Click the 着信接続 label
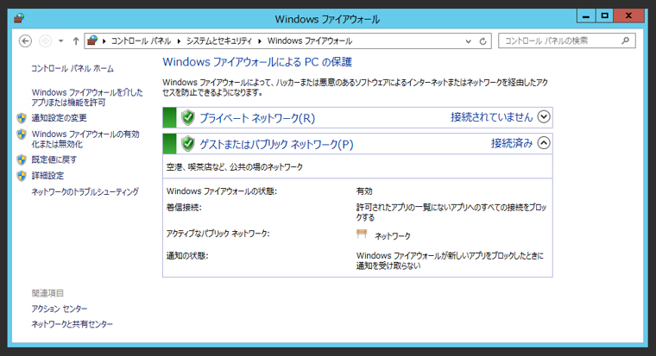Screen dimensions: 656x356 184,208
